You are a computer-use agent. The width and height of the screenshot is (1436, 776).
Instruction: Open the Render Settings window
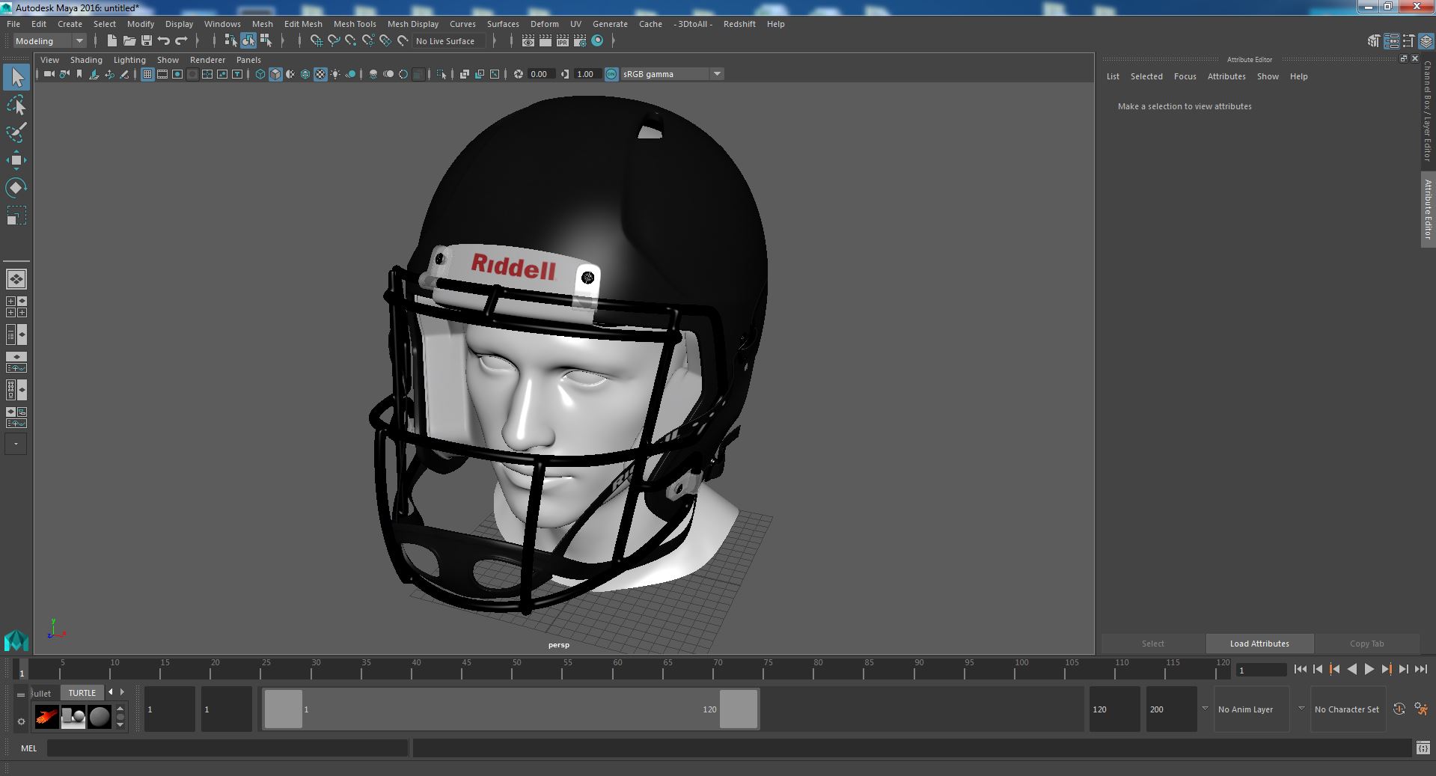(580, 41)
